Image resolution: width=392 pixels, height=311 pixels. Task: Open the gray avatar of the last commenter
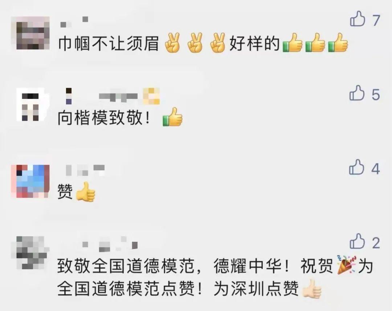tap(32, 253)
